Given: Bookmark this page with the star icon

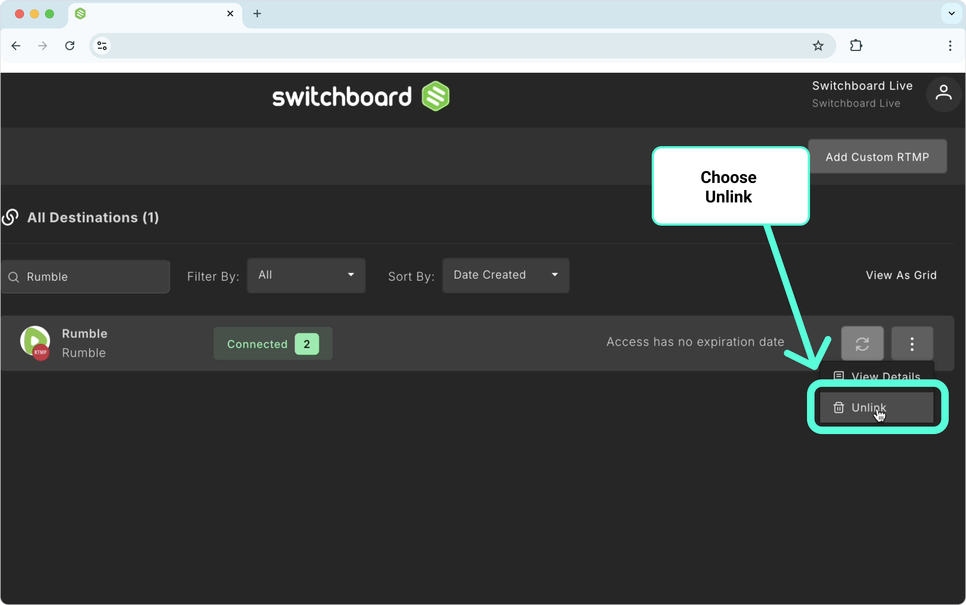Looking at the screenshot, I should tap(818, 46).
